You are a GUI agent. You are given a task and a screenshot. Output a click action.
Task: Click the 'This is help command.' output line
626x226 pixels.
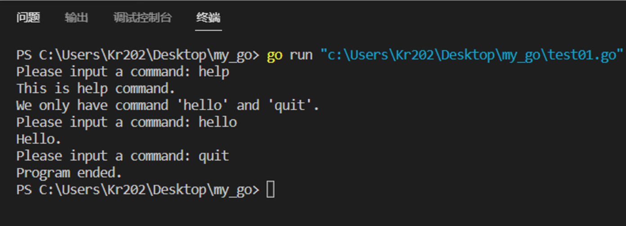pos(95,89)
